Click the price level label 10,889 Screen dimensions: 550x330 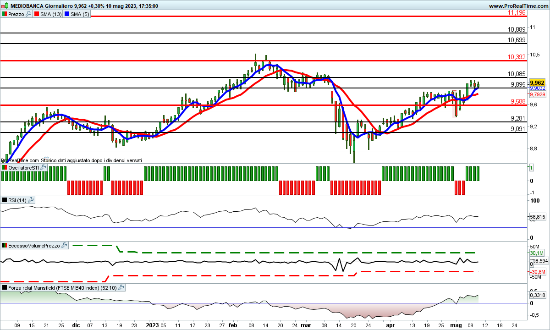pyautogui.click(x=517, y=29)
